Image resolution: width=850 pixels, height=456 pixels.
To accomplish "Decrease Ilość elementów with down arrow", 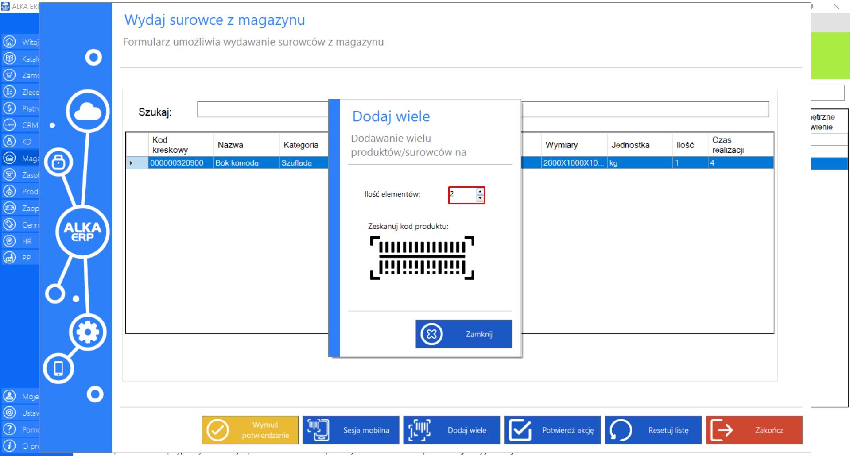I will pyautogui.click(x=480, y=198).
